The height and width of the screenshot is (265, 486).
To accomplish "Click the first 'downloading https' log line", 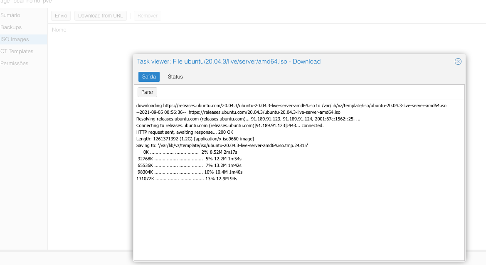I will click(291, 106).
